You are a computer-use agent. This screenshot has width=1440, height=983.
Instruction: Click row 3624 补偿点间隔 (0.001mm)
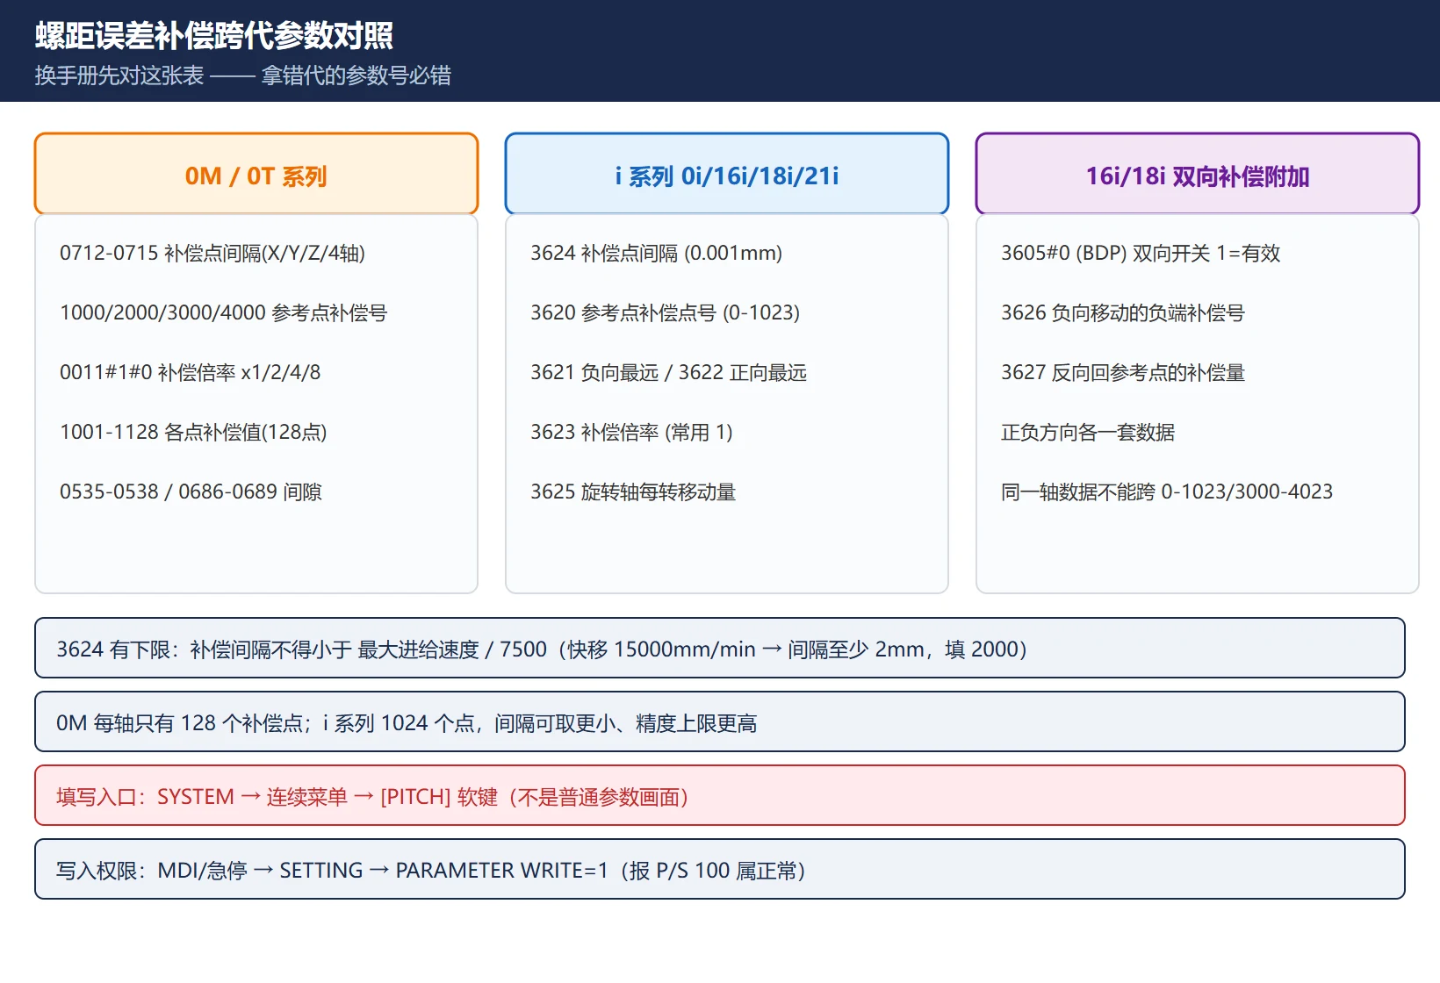[x=657, y=254]
